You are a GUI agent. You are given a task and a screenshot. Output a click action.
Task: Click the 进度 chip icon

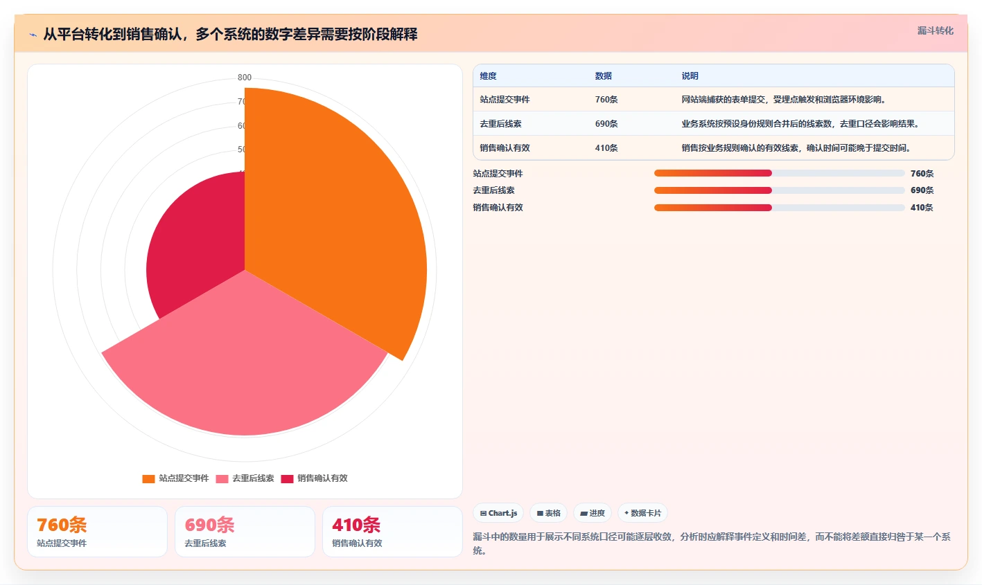pos(584,514)
